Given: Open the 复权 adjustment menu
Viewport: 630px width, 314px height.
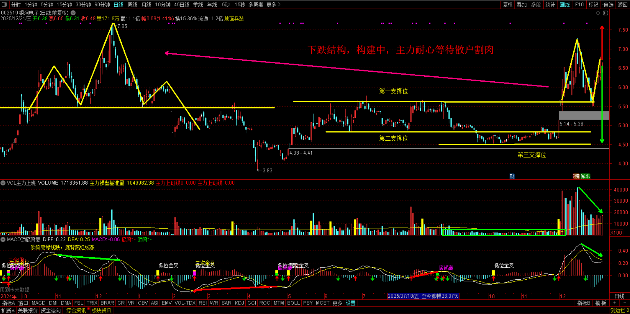Looking at the screenshot, I should tap(508, 5).
